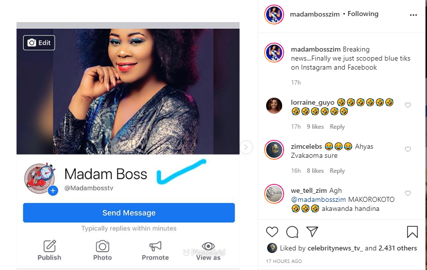Click the Edit cover photo camera button
This screenshot has width=427, height=270.
(x=39, y=43)
